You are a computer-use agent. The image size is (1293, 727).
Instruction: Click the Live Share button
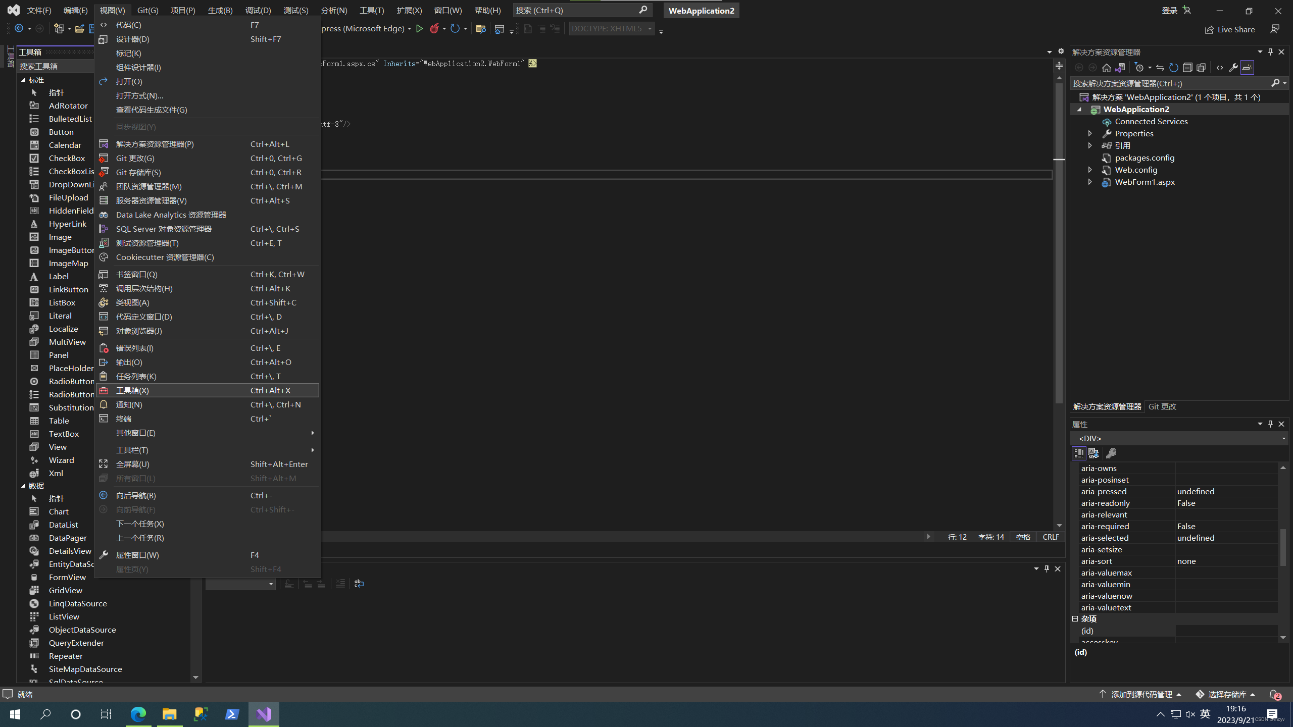[1229, 29]
